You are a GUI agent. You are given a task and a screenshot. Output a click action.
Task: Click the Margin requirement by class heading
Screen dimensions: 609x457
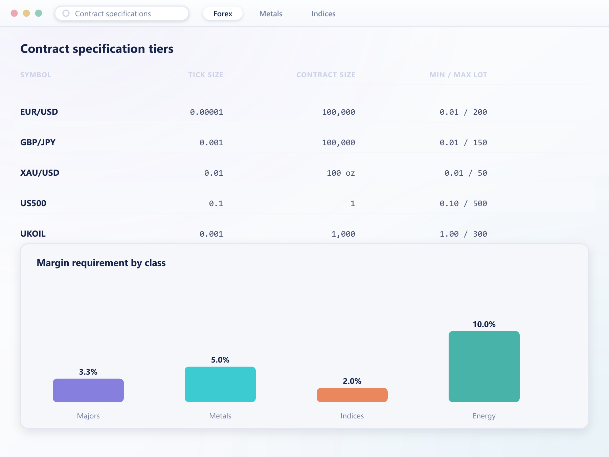101,263
